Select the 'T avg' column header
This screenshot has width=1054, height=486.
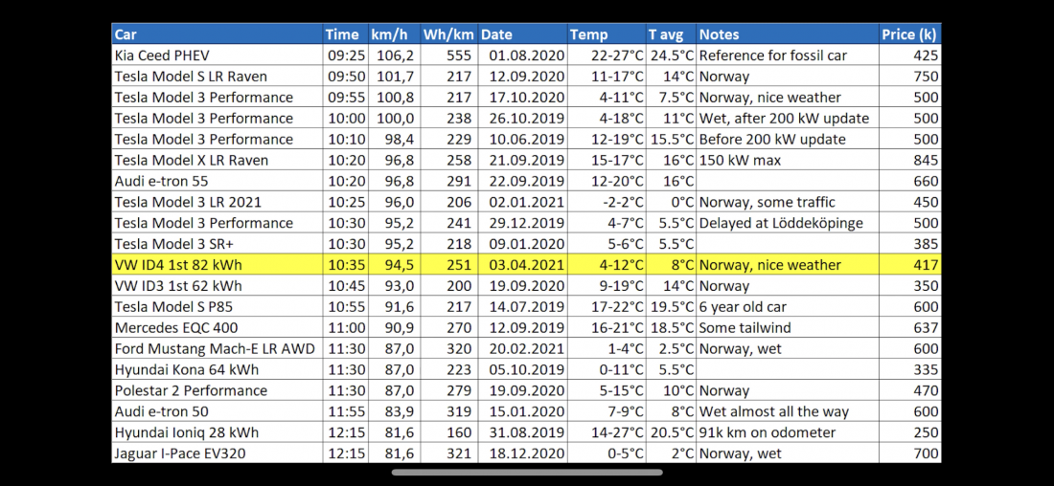pos(672,34)
